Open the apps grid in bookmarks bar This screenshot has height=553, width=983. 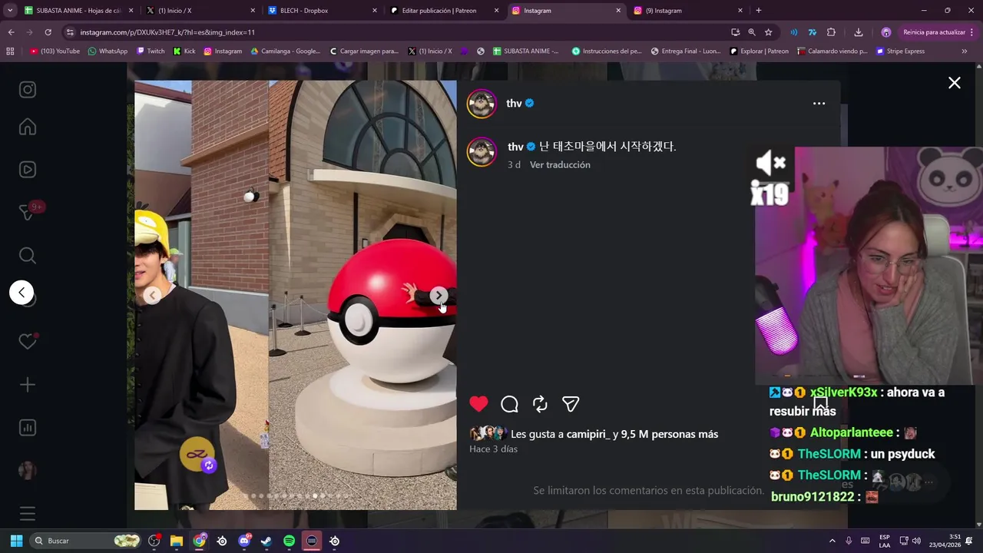[x=10, y=51]
